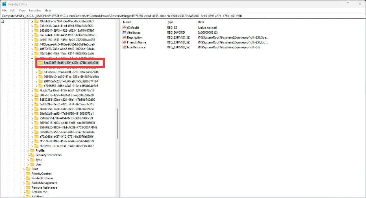Select the Remote Assistance key label

44,187
